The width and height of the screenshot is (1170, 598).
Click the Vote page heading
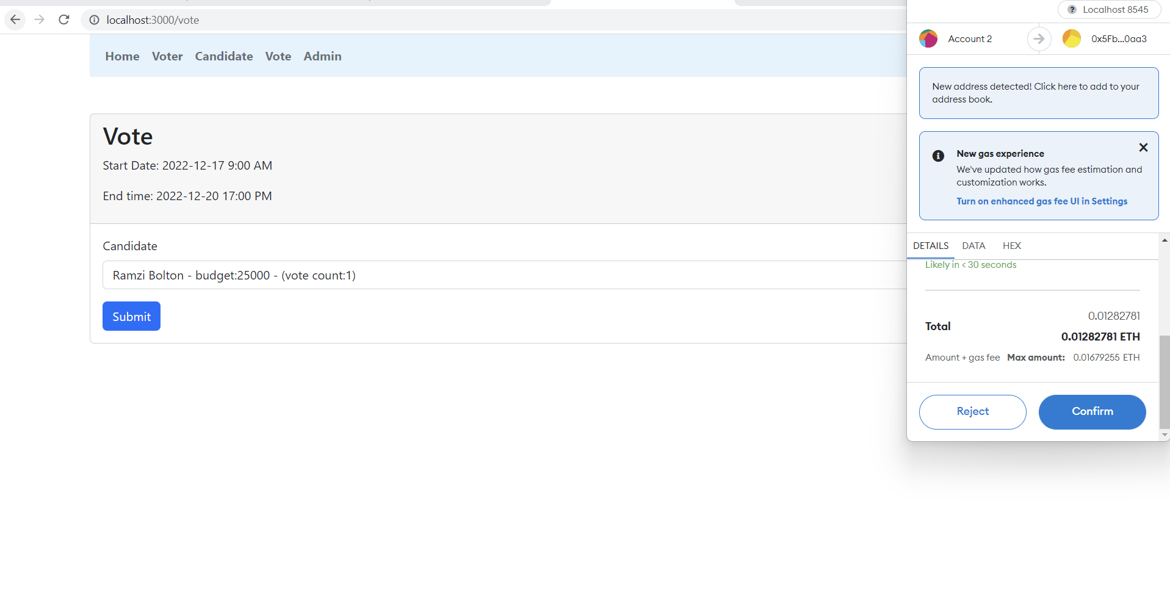[x=128, y=136]
